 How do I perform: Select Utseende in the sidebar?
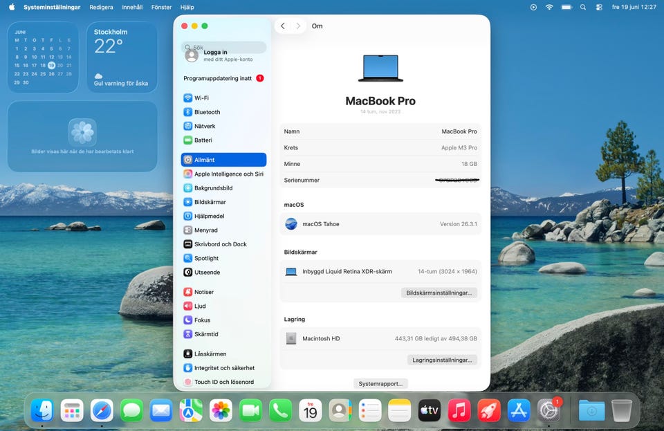tap(223, 272)
